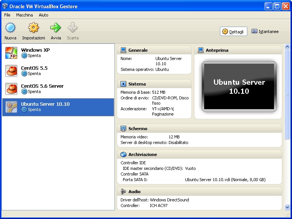Screen dimensions: 292x219
Task: Click the Scarta discard arrow icon
Action: pyautogui.click(x=72, y=28)
